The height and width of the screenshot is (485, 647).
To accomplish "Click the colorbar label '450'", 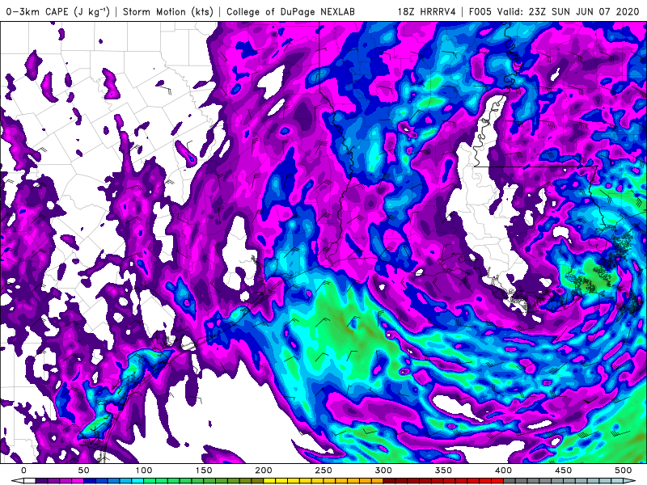I will click(x=563, y=470).
